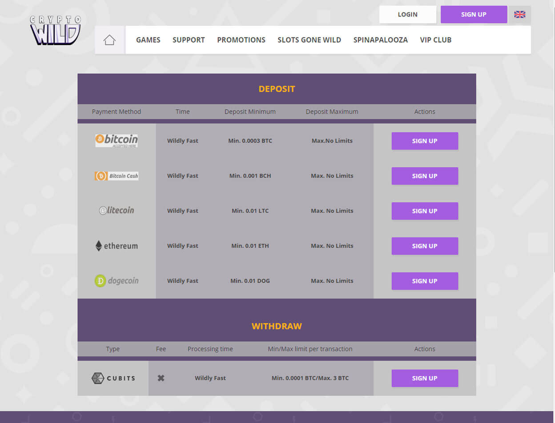Open the Spinapalooza page
This screenshot has width=555, height=423.
380,40
